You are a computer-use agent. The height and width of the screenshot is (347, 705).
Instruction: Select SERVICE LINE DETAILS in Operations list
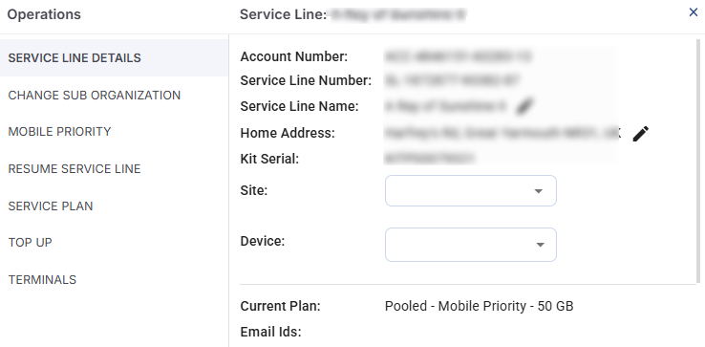[x=114, y=58]
